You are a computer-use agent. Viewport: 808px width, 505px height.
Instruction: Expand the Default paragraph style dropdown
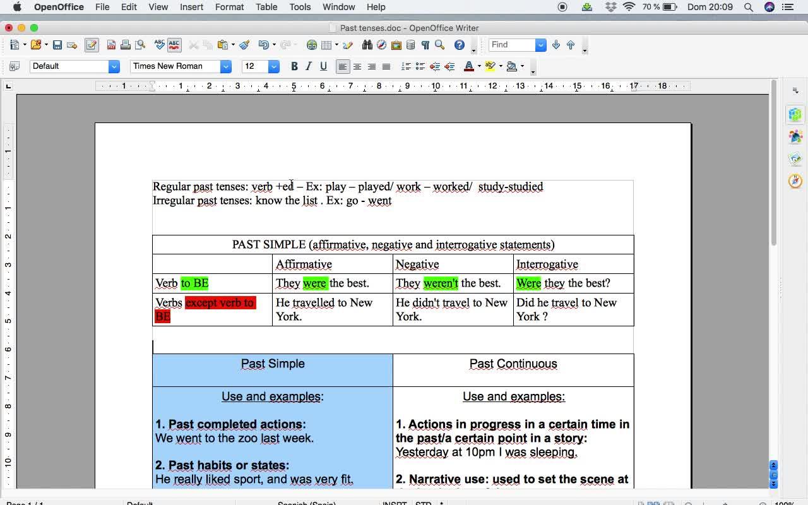pyautogui.click(x=114, y=66)
